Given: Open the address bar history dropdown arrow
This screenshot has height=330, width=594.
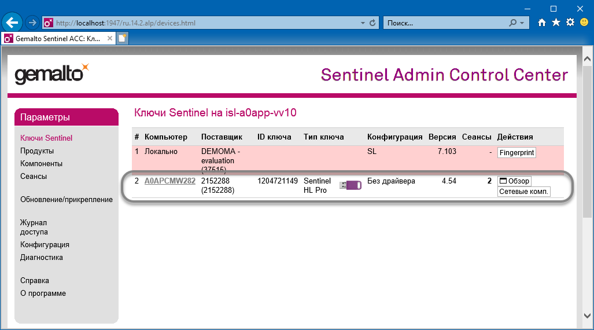Looking at the screenshot, I should tap(363, 23).
